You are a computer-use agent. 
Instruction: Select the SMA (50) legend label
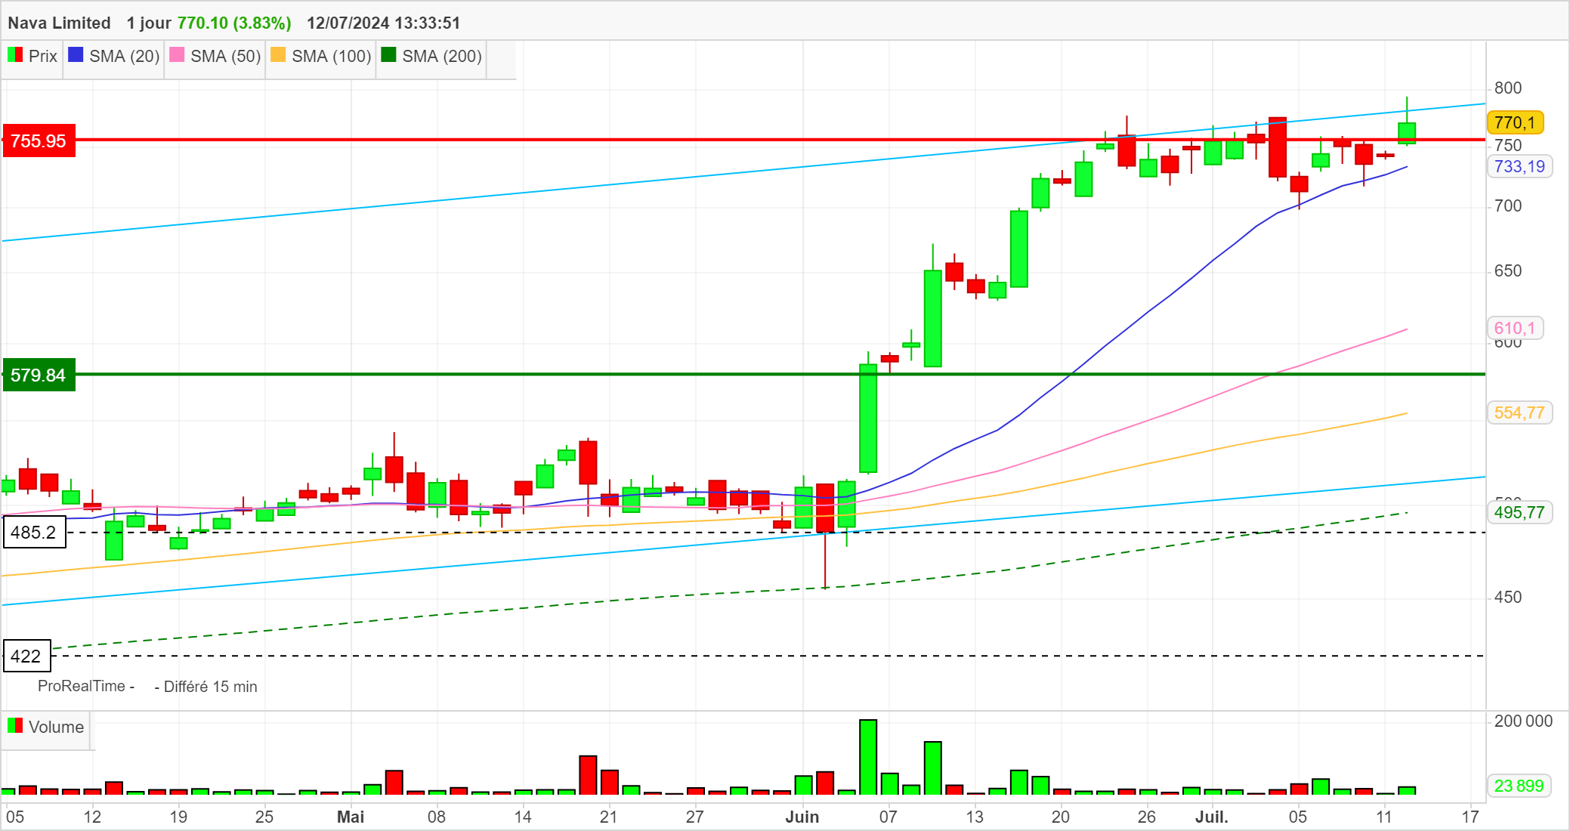pyautogui.click(x=226, y=56)
